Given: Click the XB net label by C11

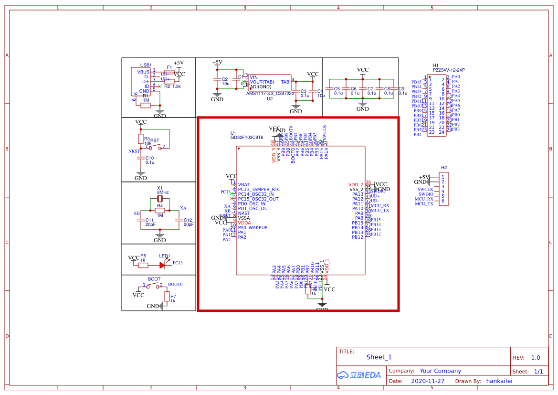Looking at the screenshot, I should [137, 214].
